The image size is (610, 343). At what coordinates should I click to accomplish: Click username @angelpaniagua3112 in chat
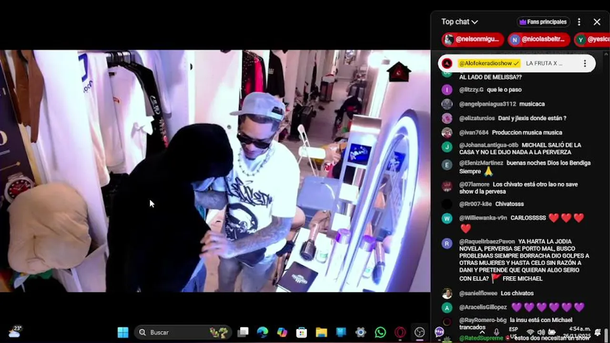[488, 104]
